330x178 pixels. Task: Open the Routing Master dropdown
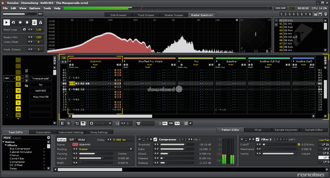(x=131, y=149)
